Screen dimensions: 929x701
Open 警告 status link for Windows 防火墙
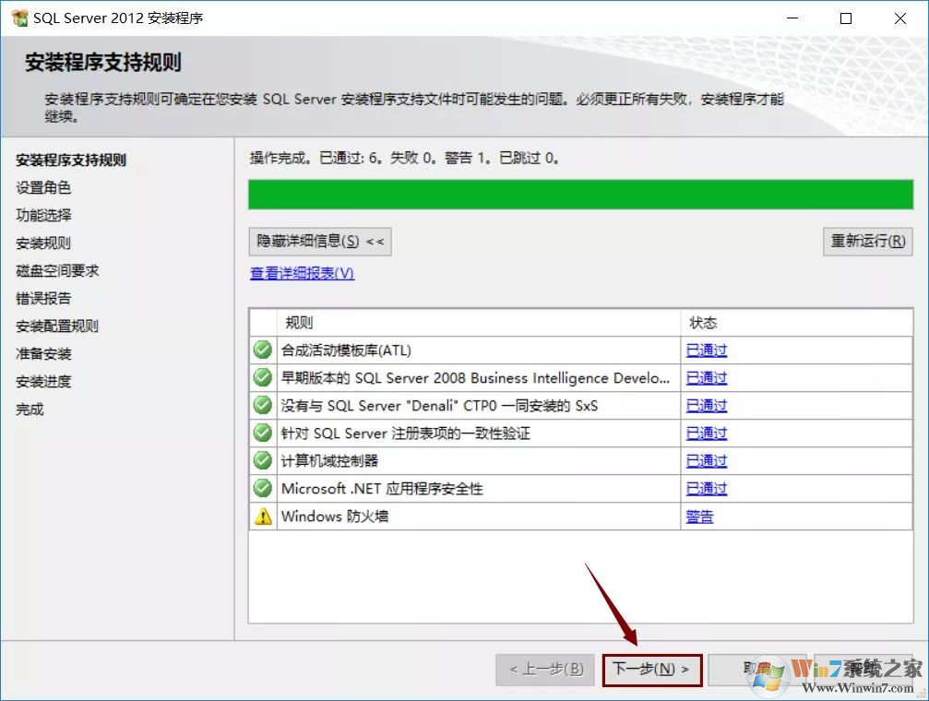pyautogui.click(x=699, y=517)
